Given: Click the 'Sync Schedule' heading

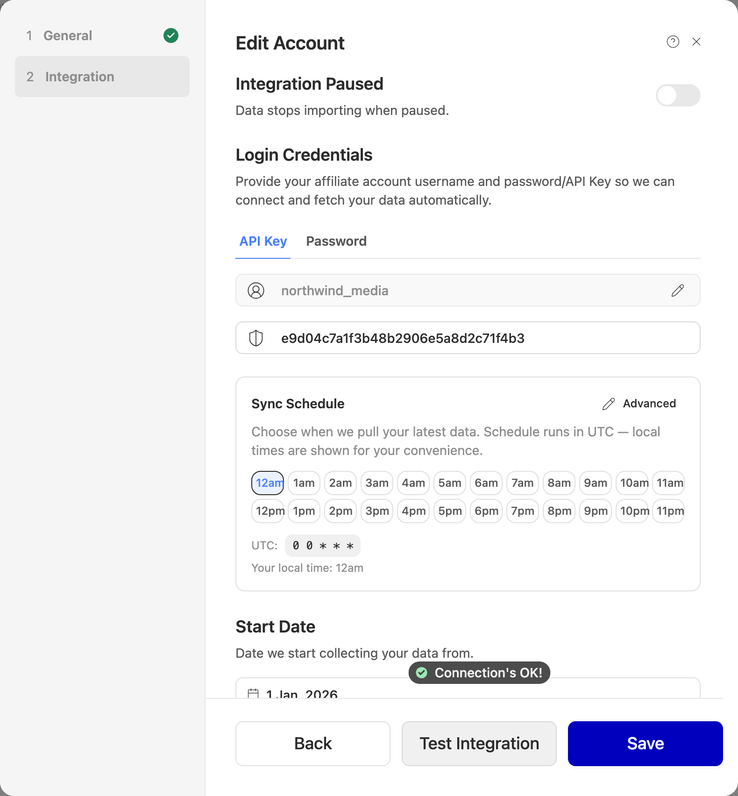Looking at the screenshot, I should click(298, 404).
